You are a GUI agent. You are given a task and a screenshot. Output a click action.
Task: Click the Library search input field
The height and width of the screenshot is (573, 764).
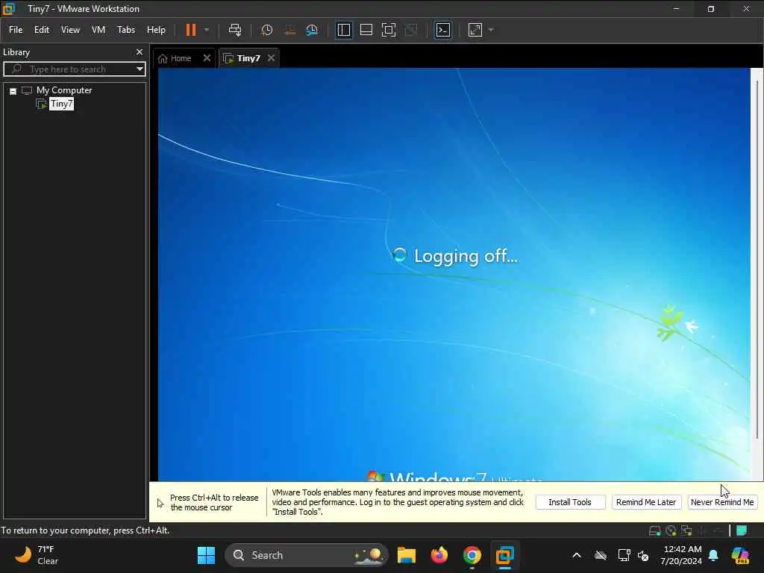coord(68,69)
